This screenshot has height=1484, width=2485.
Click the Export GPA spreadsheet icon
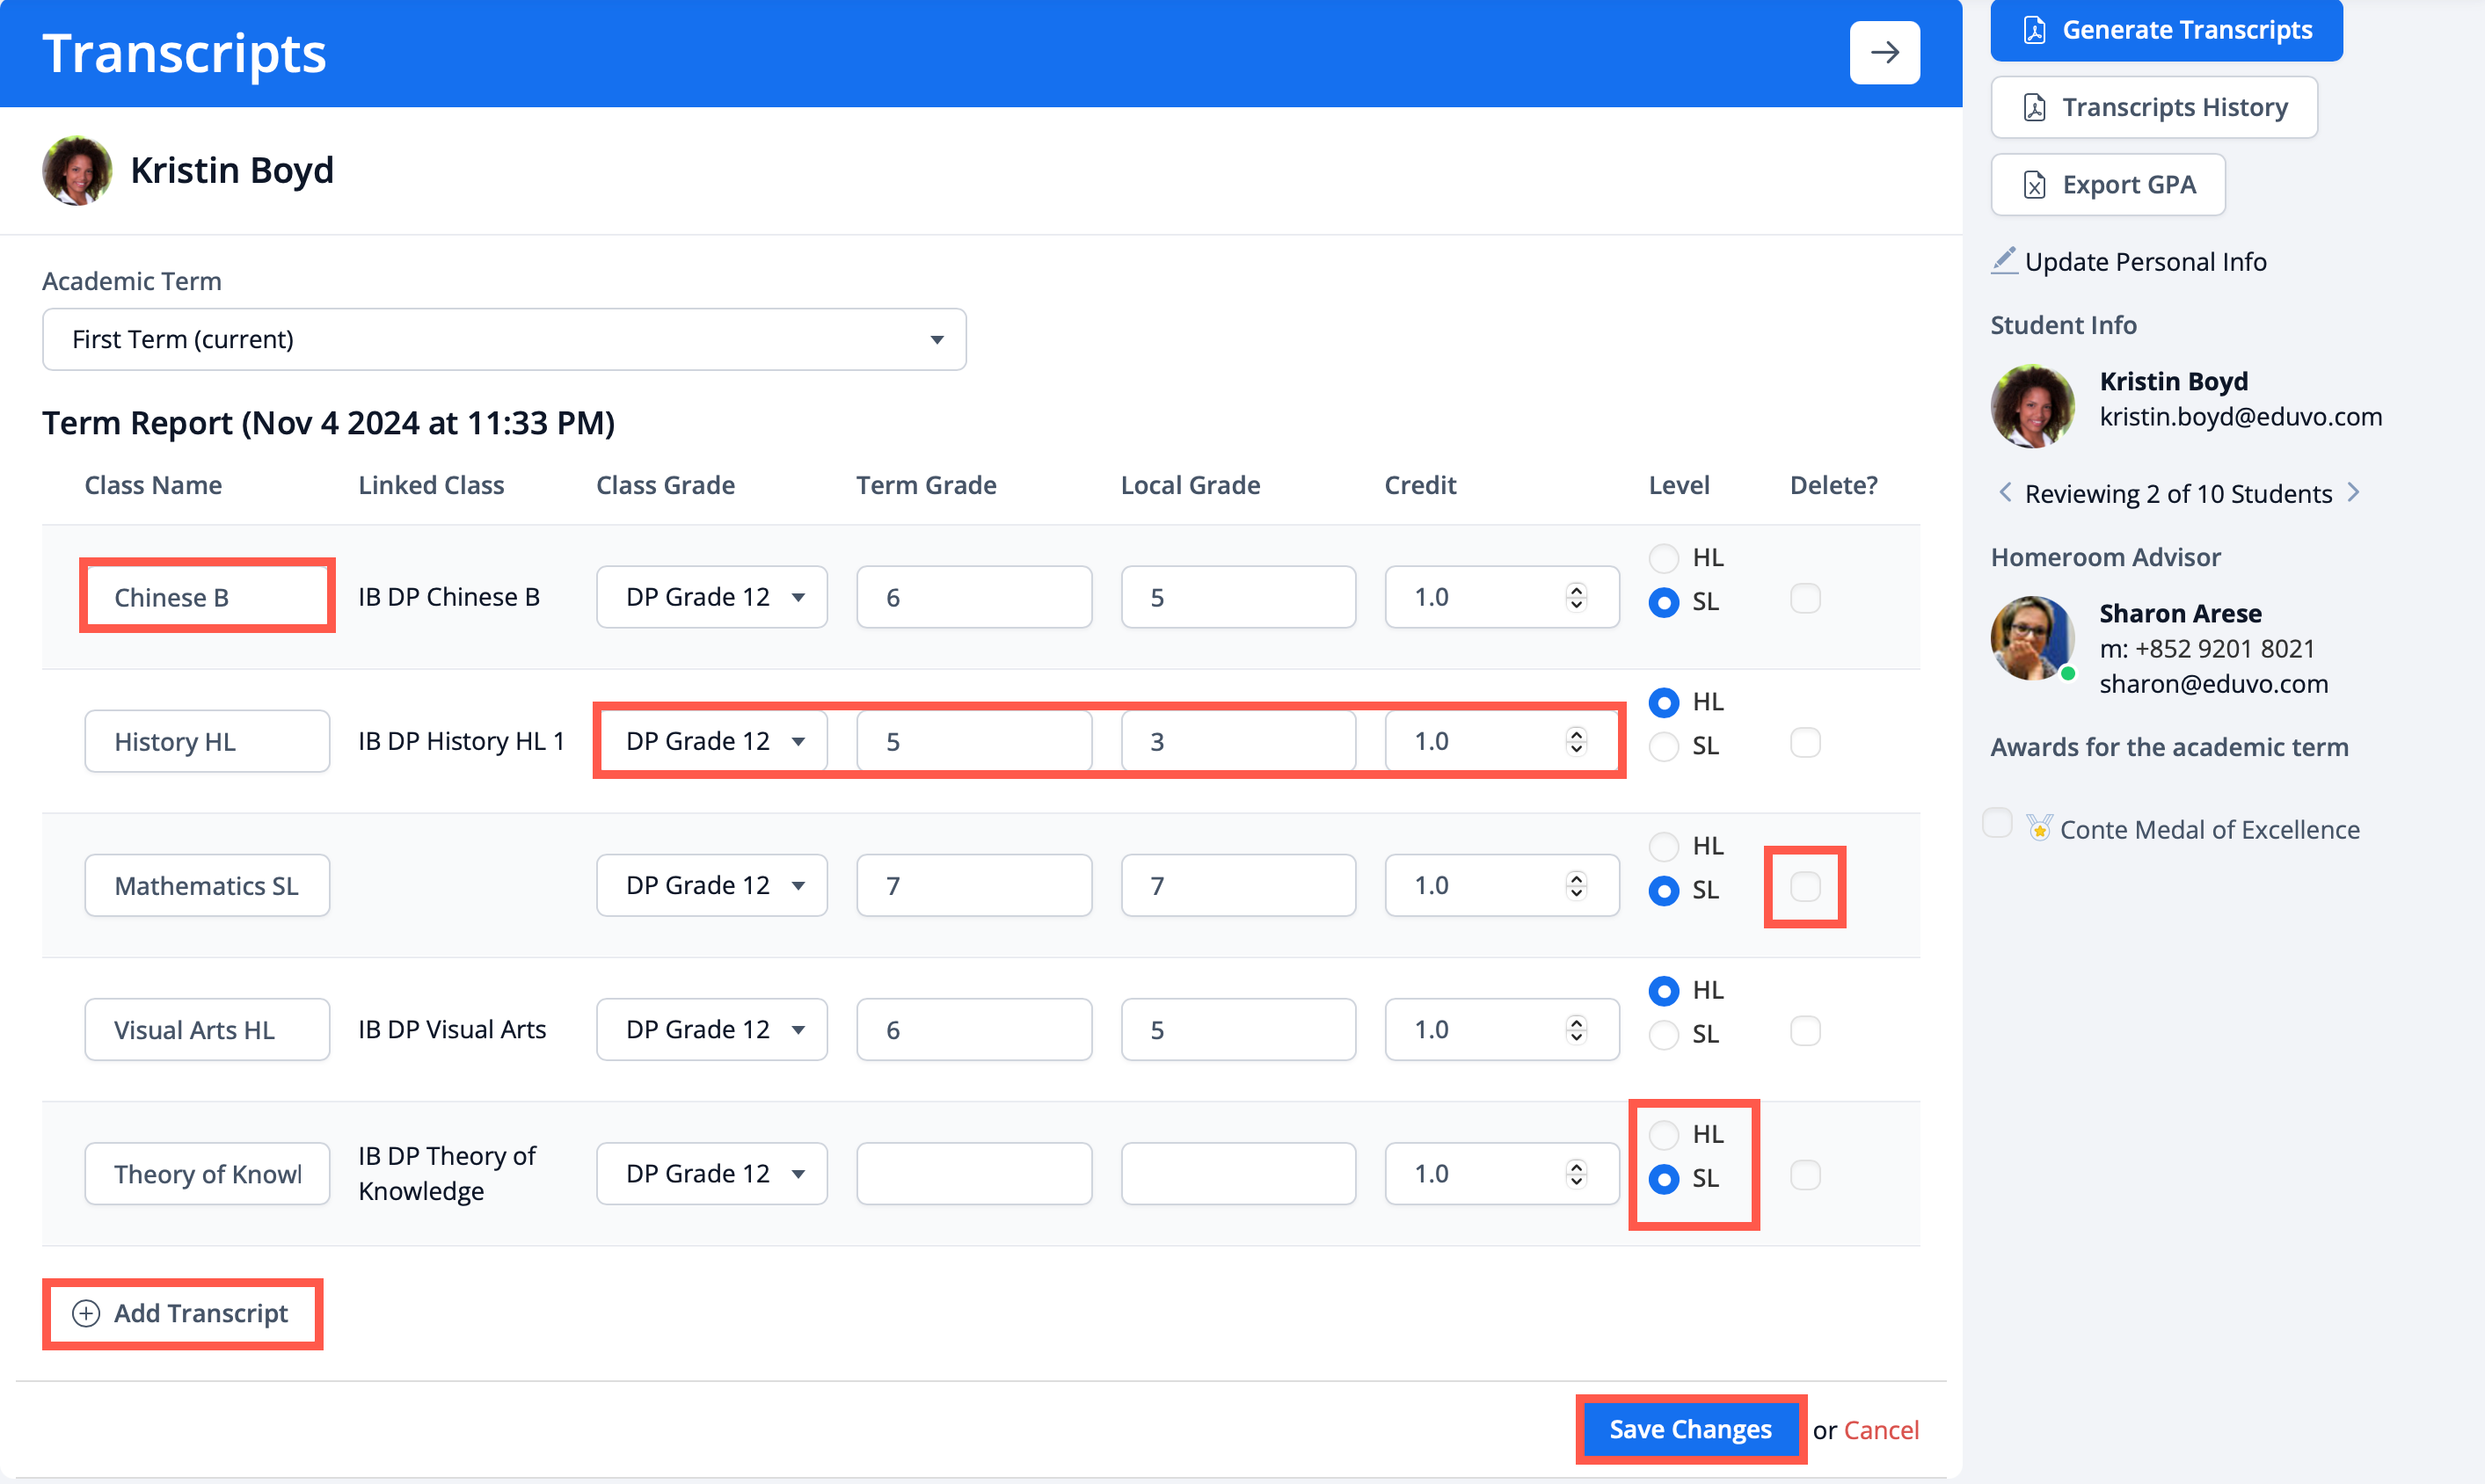coord(2034,185)
